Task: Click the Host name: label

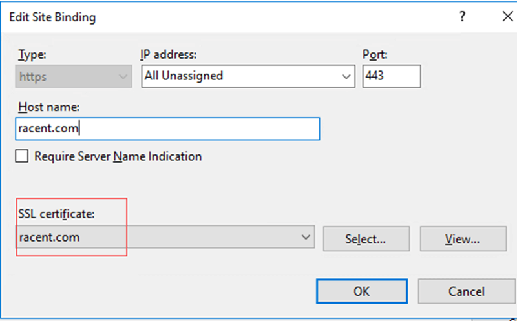Action: [x=48, y=107]
